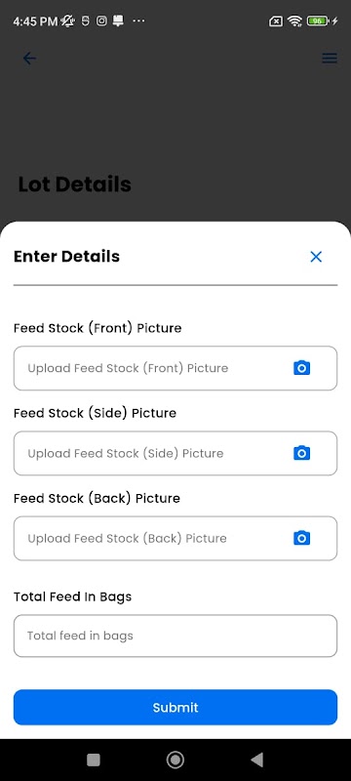
Task: Tap the Lot Details heading
Action: 74,185
